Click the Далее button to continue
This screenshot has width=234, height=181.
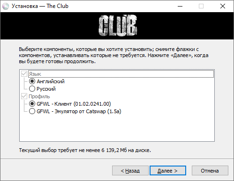pos(168,171)
